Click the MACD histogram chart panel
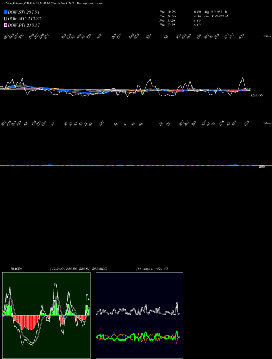The image size is (272, 359). click(46, 315)
